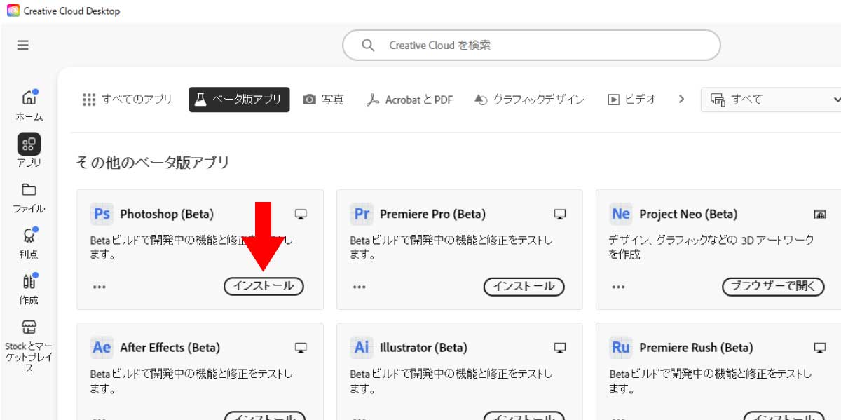841x420 pixels.
Task: Open the すべて filter dropdown
Action: pos(772,100)
